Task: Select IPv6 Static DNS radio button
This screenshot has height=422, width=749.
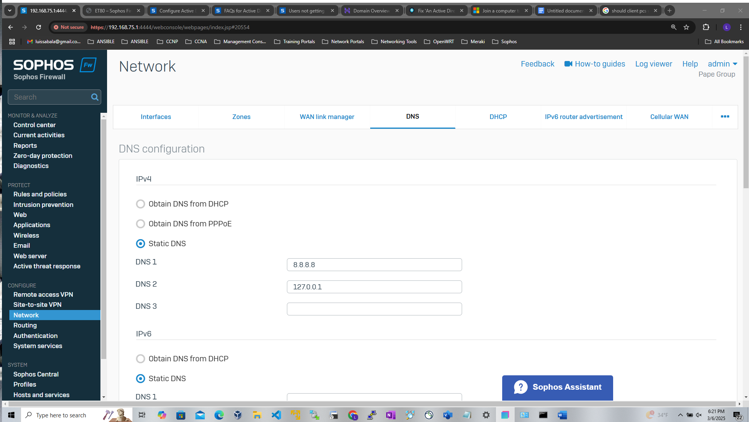Action: point(141,379)
